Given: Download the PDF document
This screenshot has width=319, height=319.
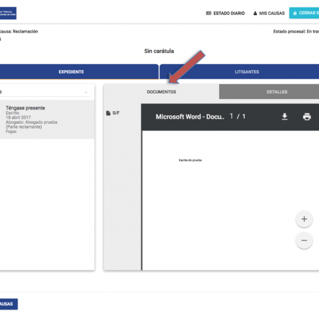Looking at the screenshot, I should (284, 117).
